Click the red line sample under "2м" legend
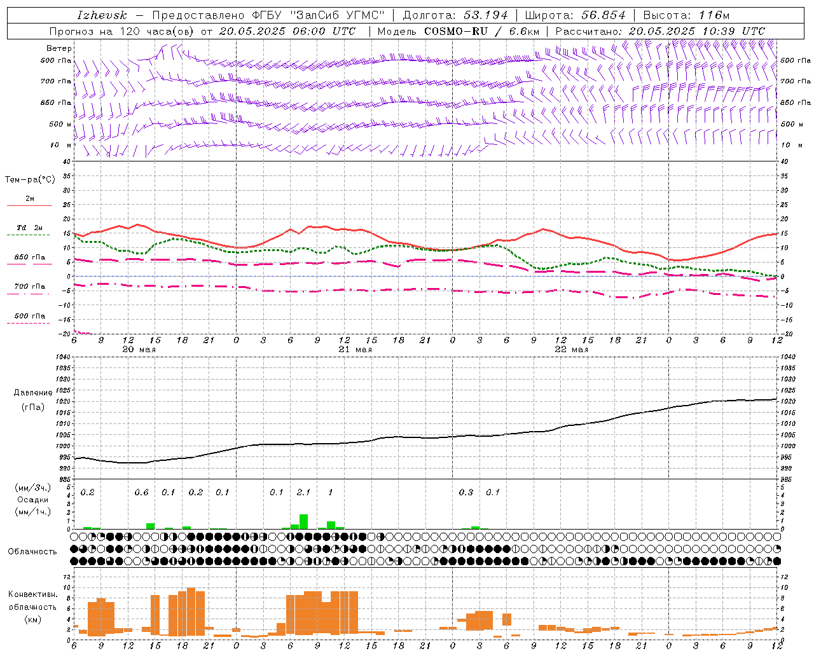814x651 pixels. (29, 205)
